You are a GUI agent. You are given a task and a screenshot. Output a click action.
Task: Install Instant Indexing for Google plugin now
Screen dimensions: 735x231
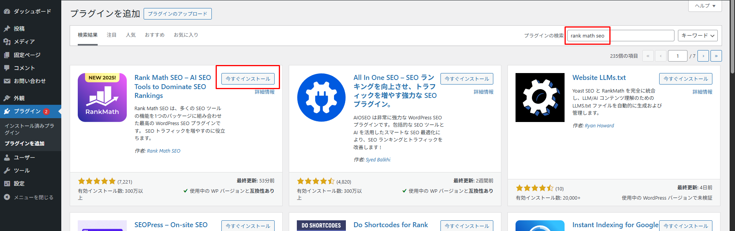pos(686,226)
